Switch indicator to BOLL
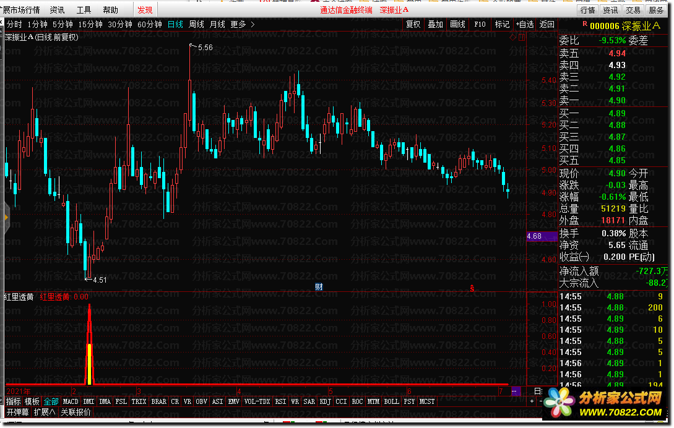 (391, 401)
